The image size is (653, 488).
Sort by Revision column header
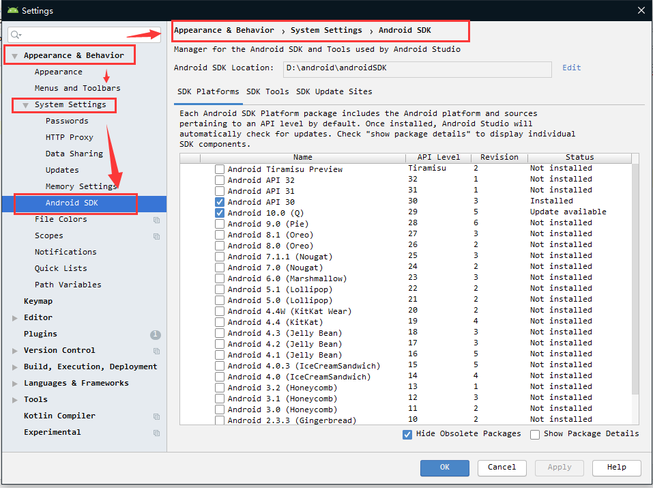[x=499, y=158]
